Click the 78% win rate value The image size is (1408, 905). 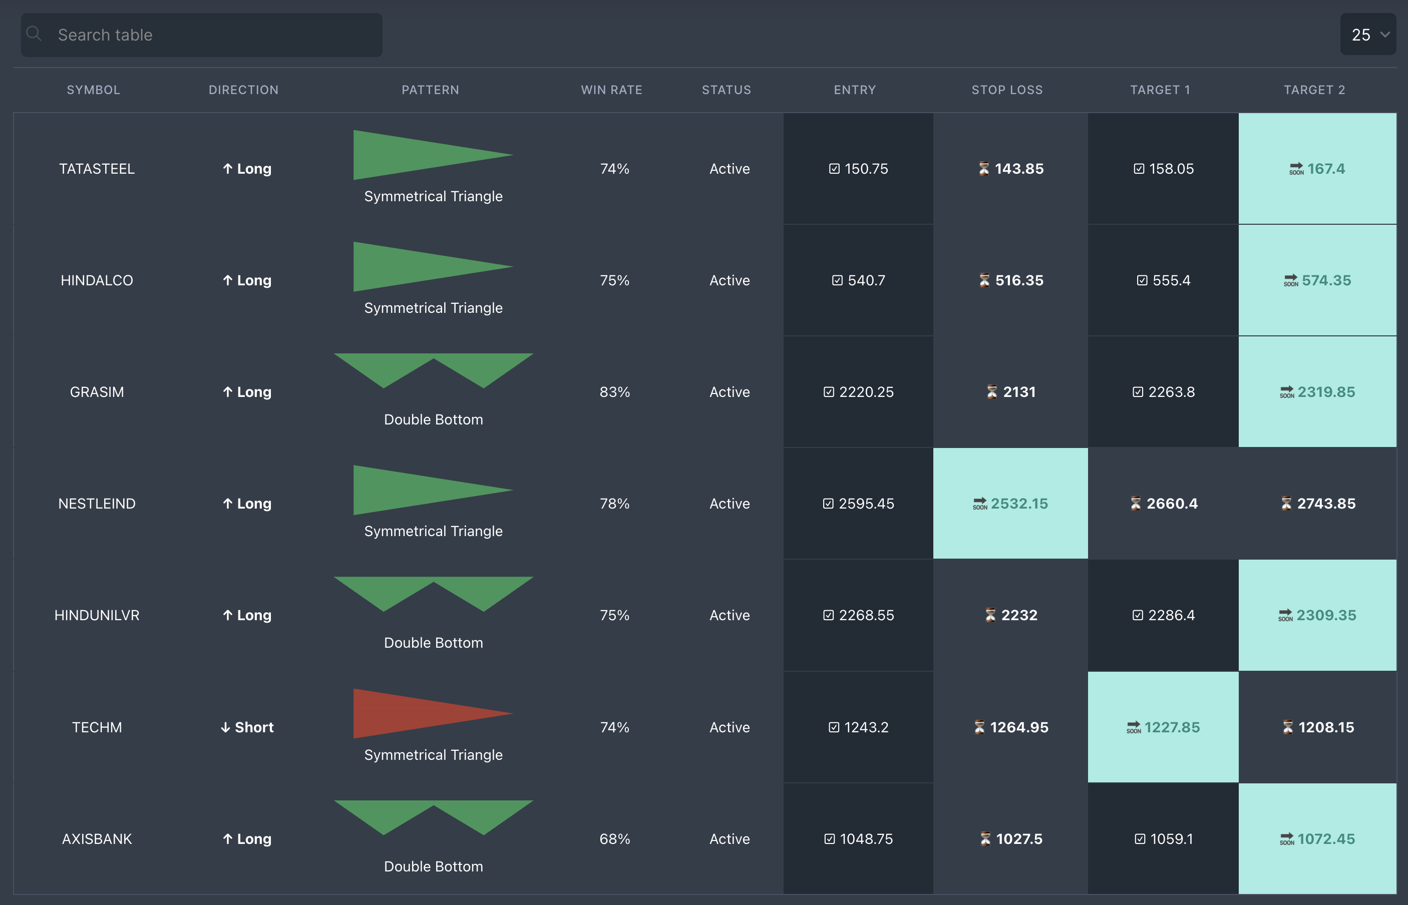pos(614,504)
